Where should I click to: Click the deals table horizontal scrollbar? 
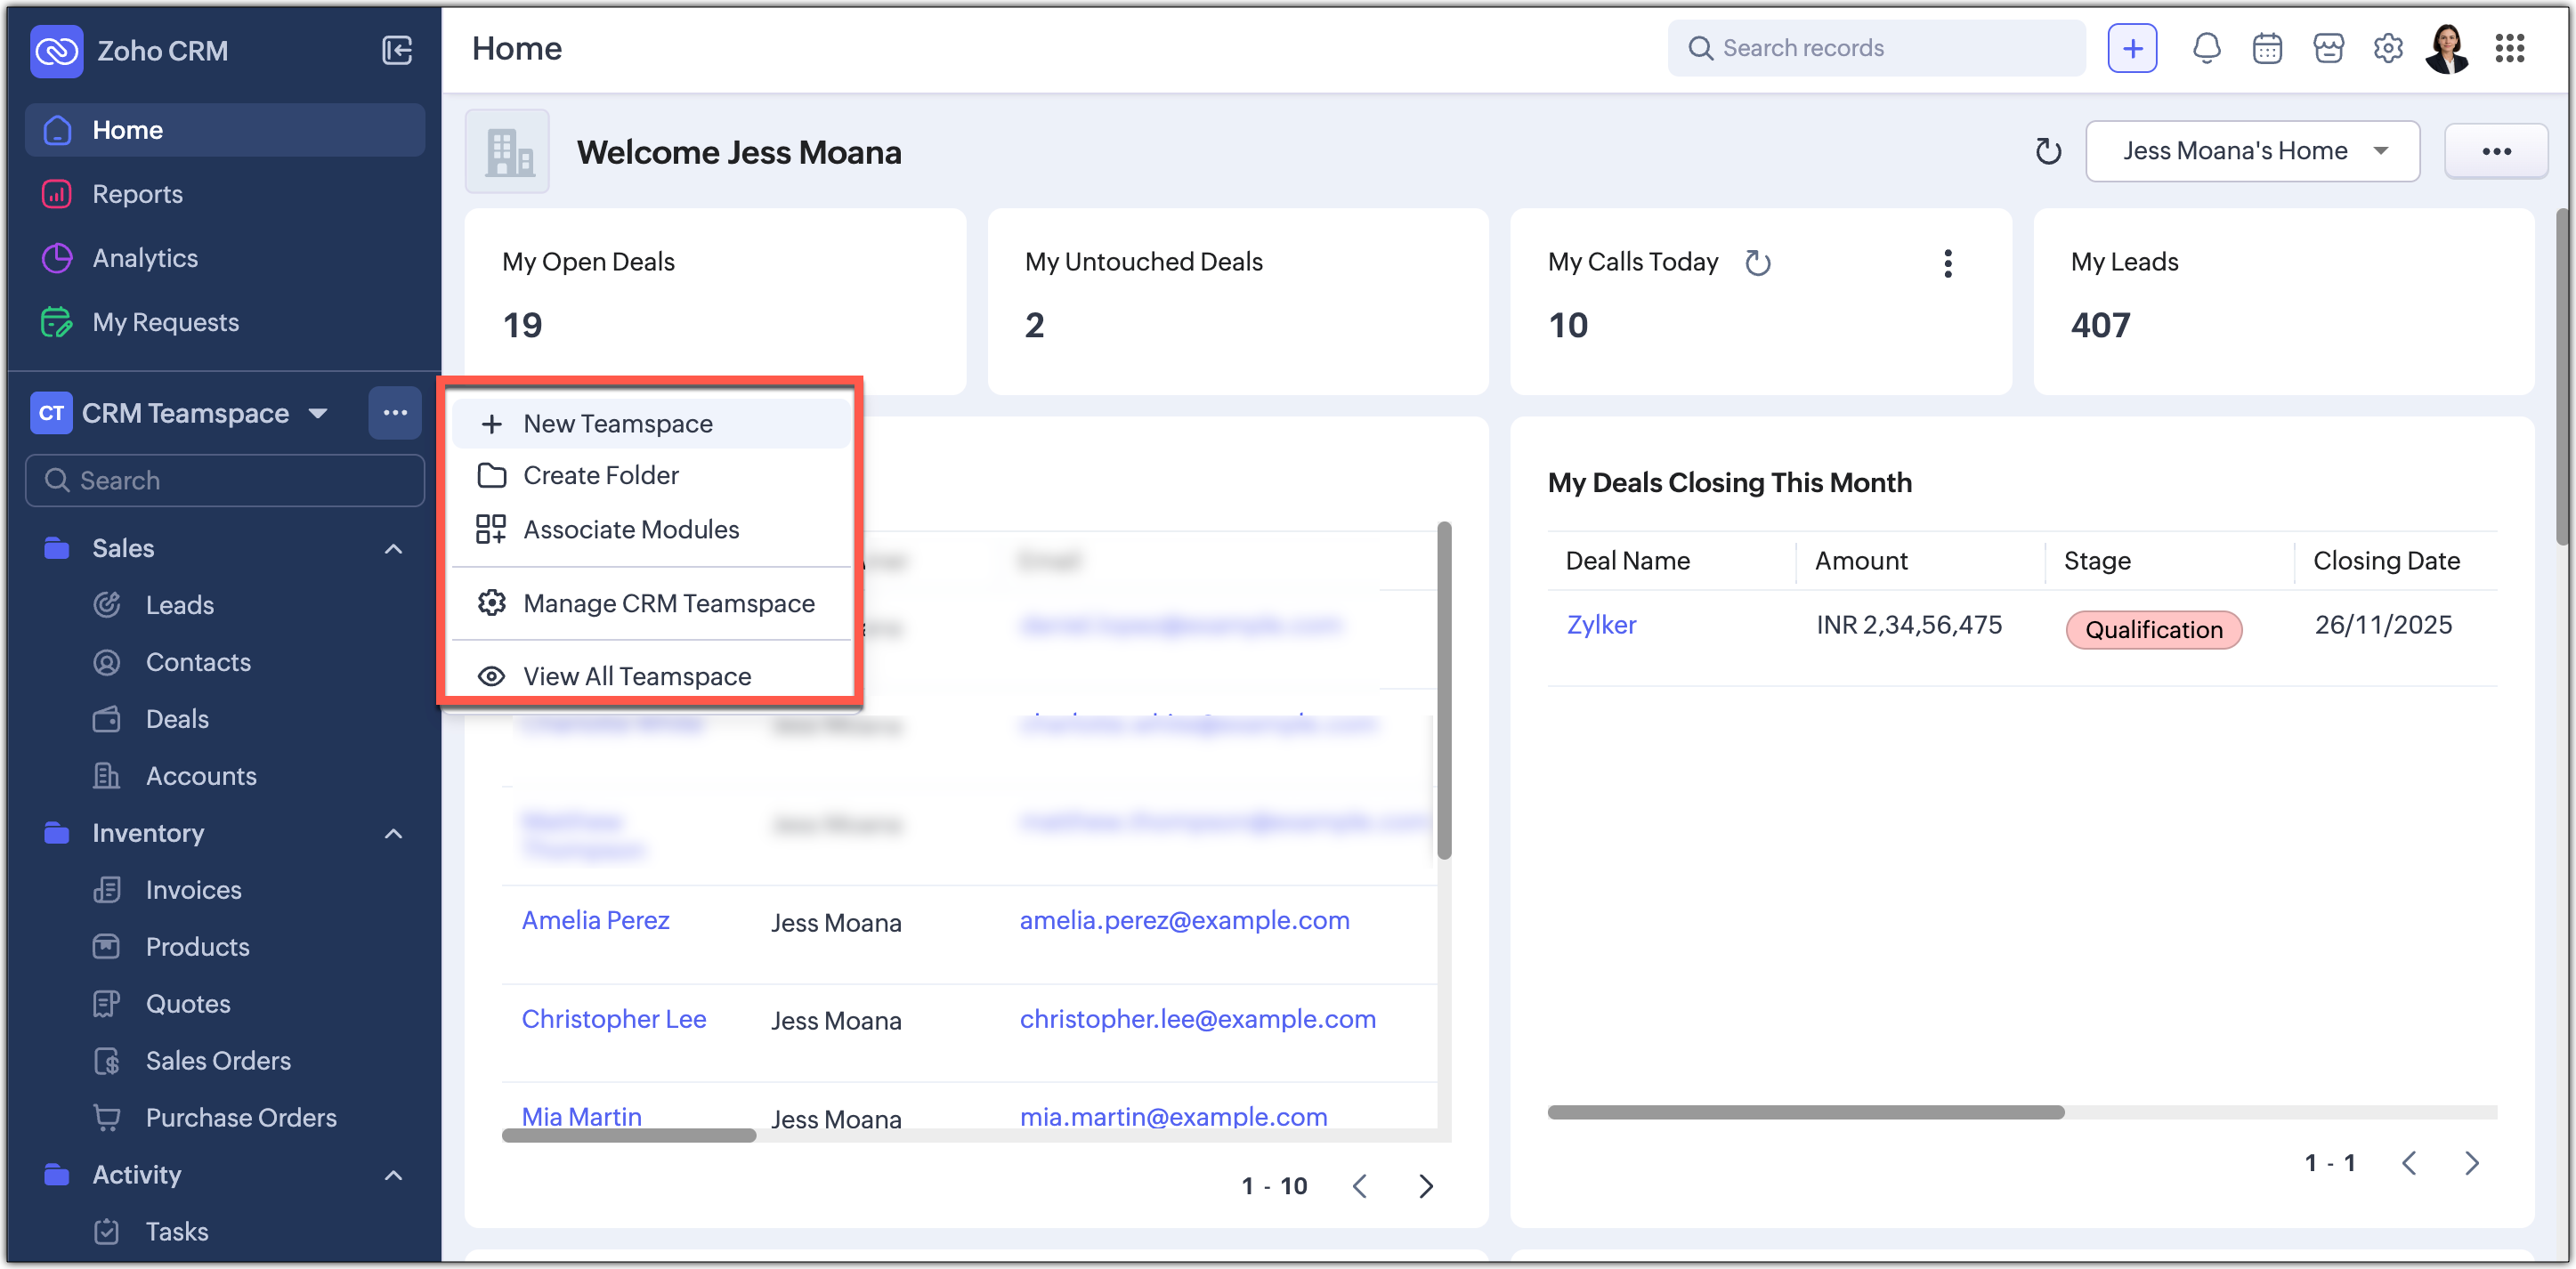(x=1805, y=1112)
